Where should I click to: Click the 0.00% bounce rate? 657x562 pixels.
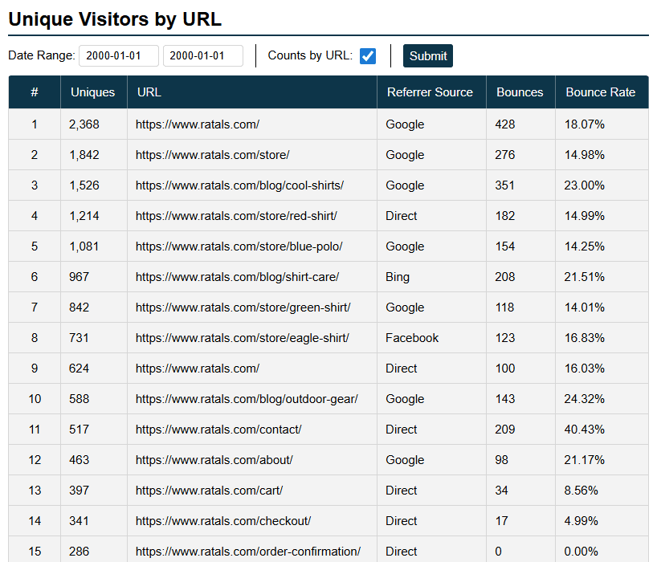pos(582,552)
